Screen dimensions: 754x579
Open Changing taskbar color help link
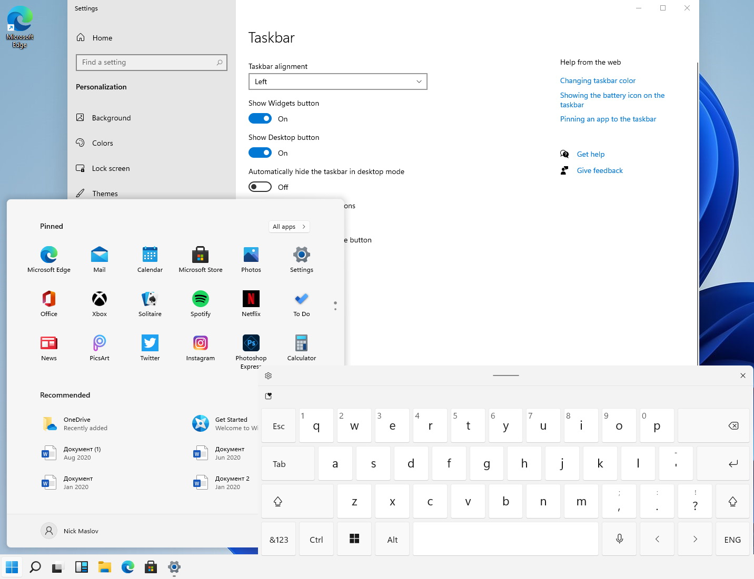point(598,80)
